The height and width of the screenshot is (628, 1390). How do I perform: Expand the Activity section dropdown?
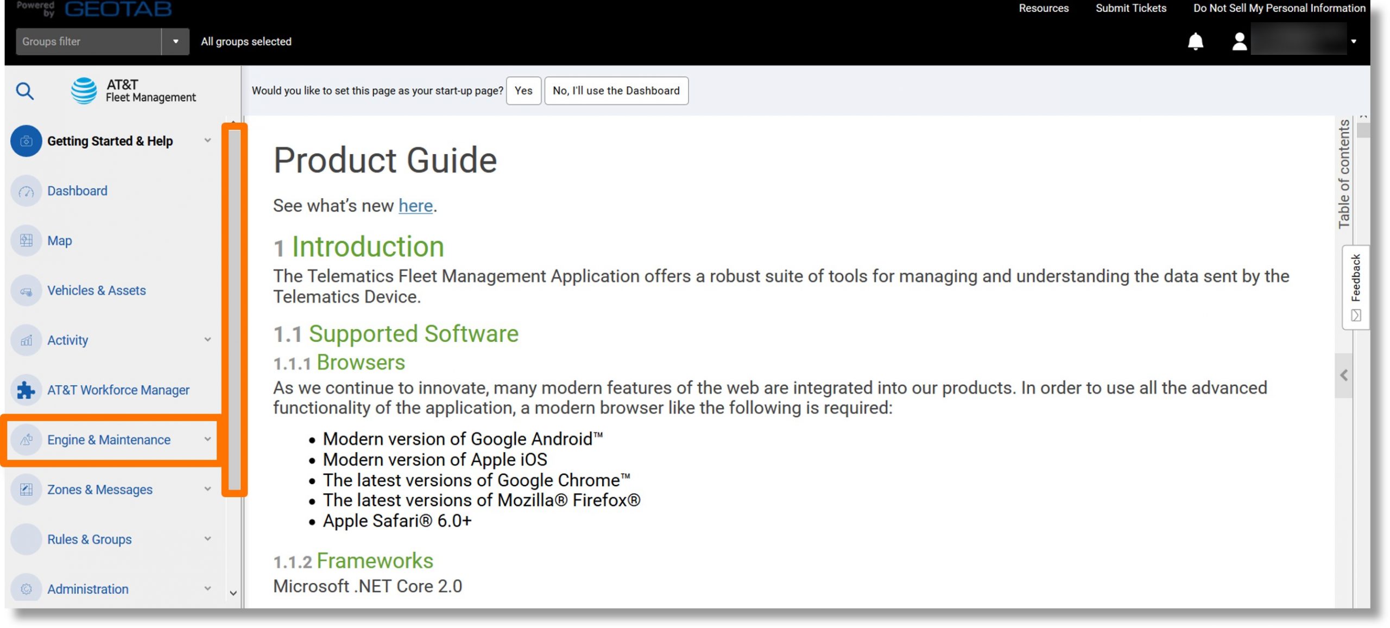click(207, 340)
